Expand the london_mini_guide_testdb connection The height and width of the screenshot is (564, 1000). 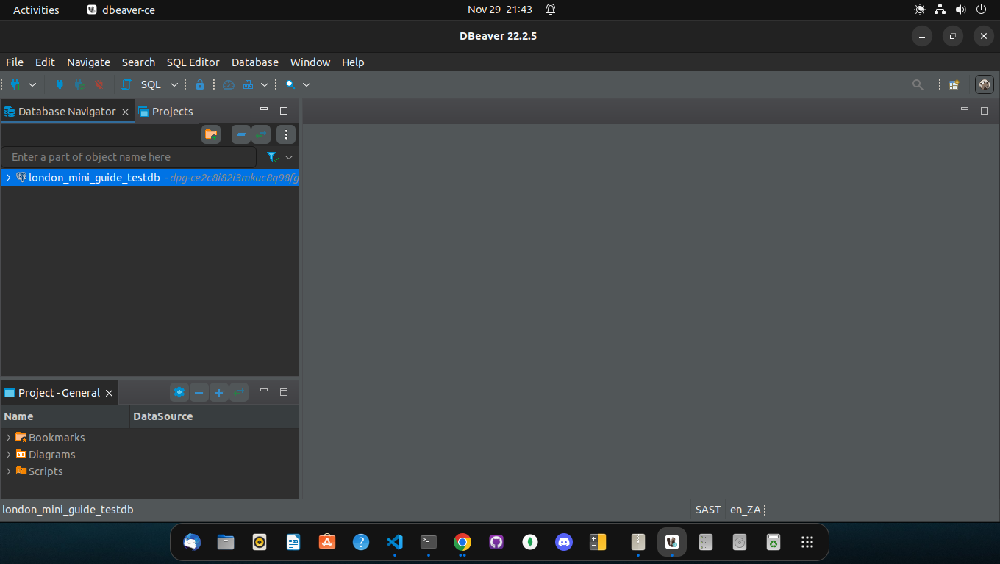click(x=8, y=177)
